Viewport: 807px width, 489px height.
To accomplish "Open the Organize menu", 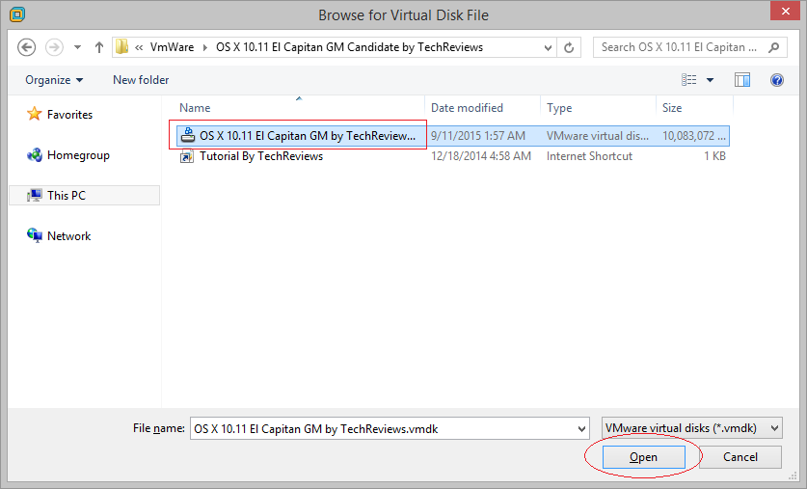I will (x=54, y=80).
